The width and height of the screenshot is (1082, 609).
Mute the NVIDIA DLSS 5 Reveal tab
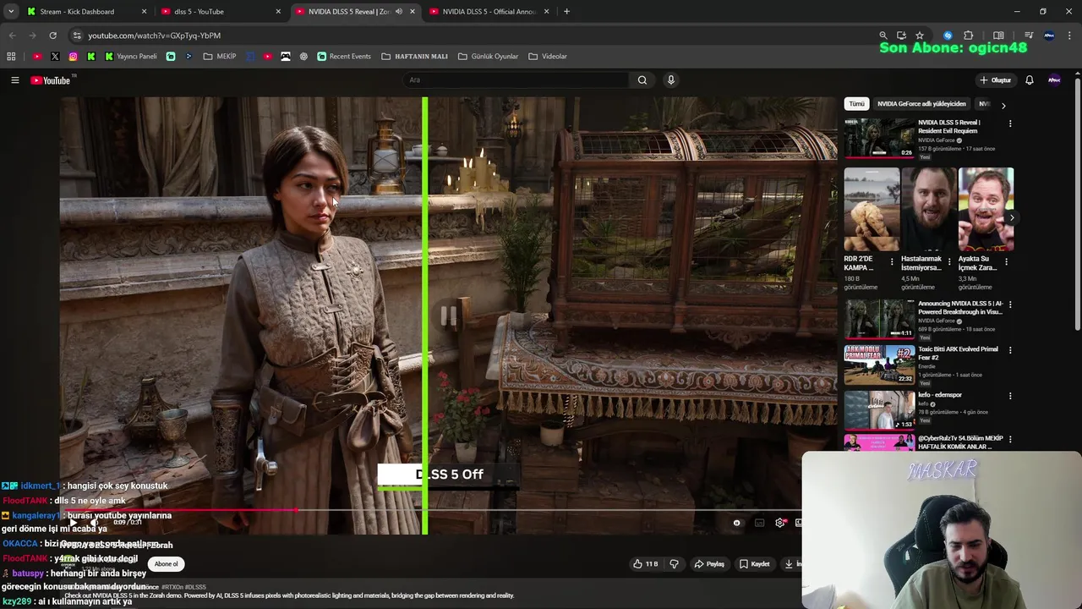(x=399, y=12)
